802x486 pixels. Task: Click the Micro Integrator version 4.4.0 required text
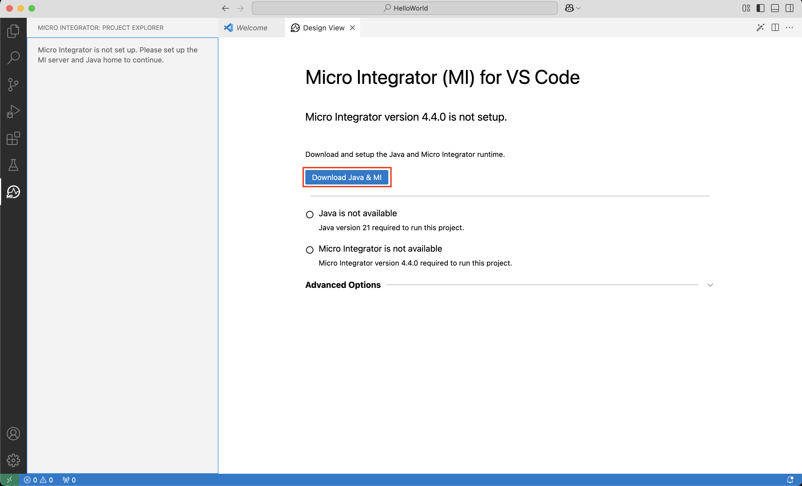415,263
